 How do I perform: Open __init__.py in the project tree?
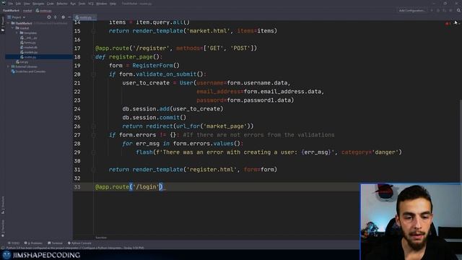pos(29,38)
